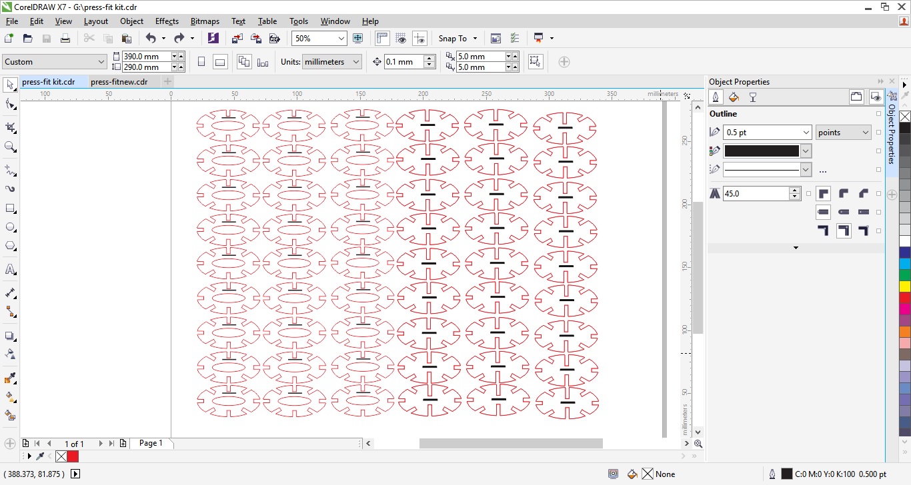
Task: Select the Polygon tool
Action: [11, 246]
